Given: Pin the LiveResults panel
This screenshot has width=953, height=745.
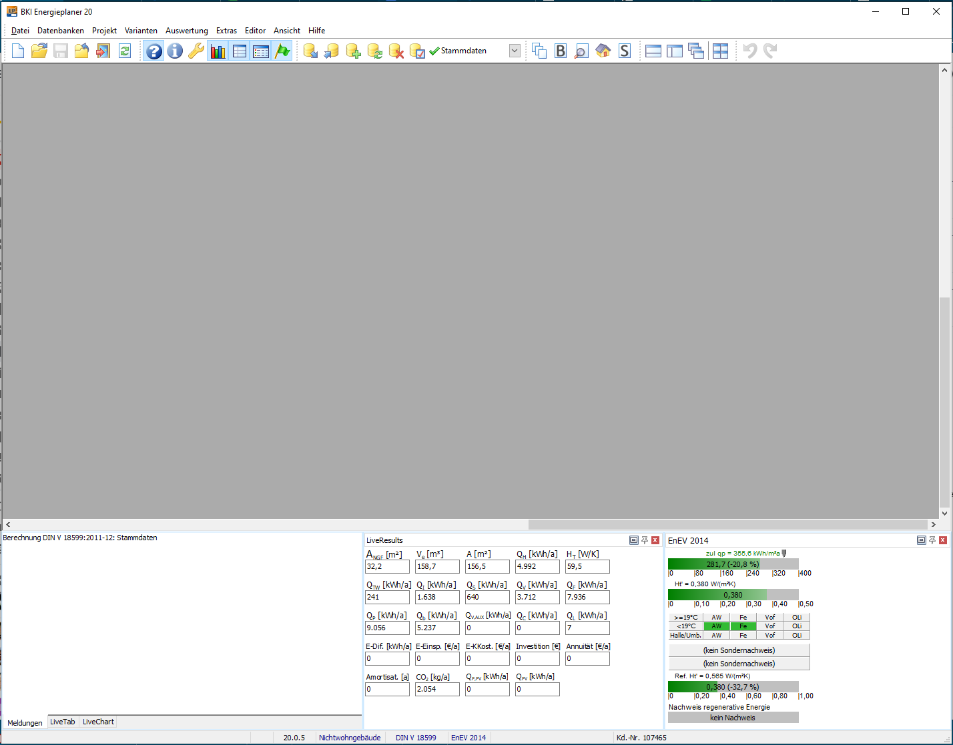Looking at the screenshot, I should (x=645, y=540).
